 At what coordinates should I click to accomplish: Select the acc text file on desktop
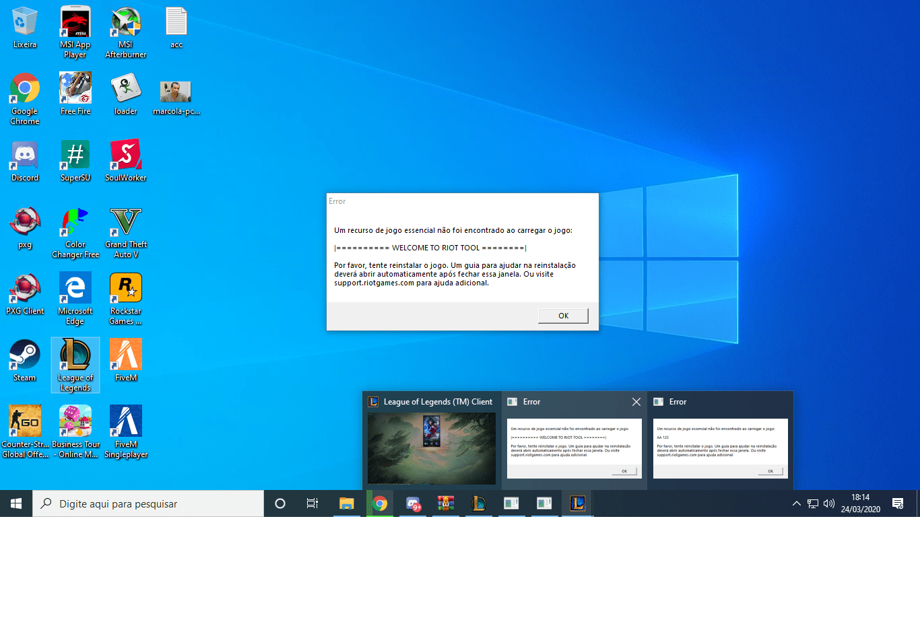[x=176, y=28]
